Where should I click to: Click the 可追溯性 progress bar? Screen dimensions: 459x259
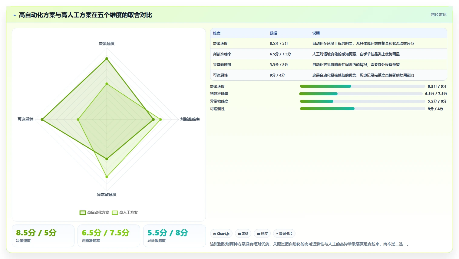click(363, 109)
